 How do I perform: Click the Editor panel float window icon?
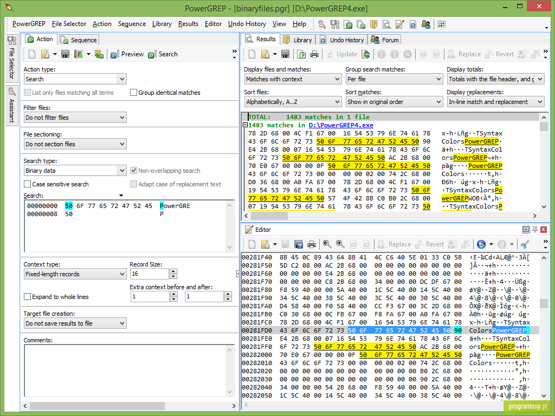(526, 230)
